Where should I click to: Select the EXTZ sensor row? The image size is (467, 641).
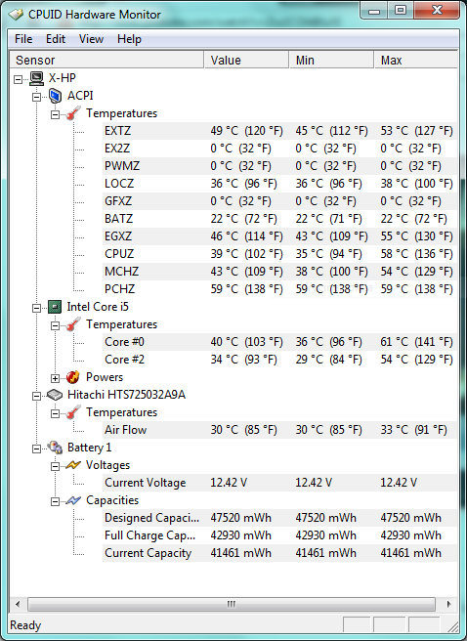tap(279, 131)
